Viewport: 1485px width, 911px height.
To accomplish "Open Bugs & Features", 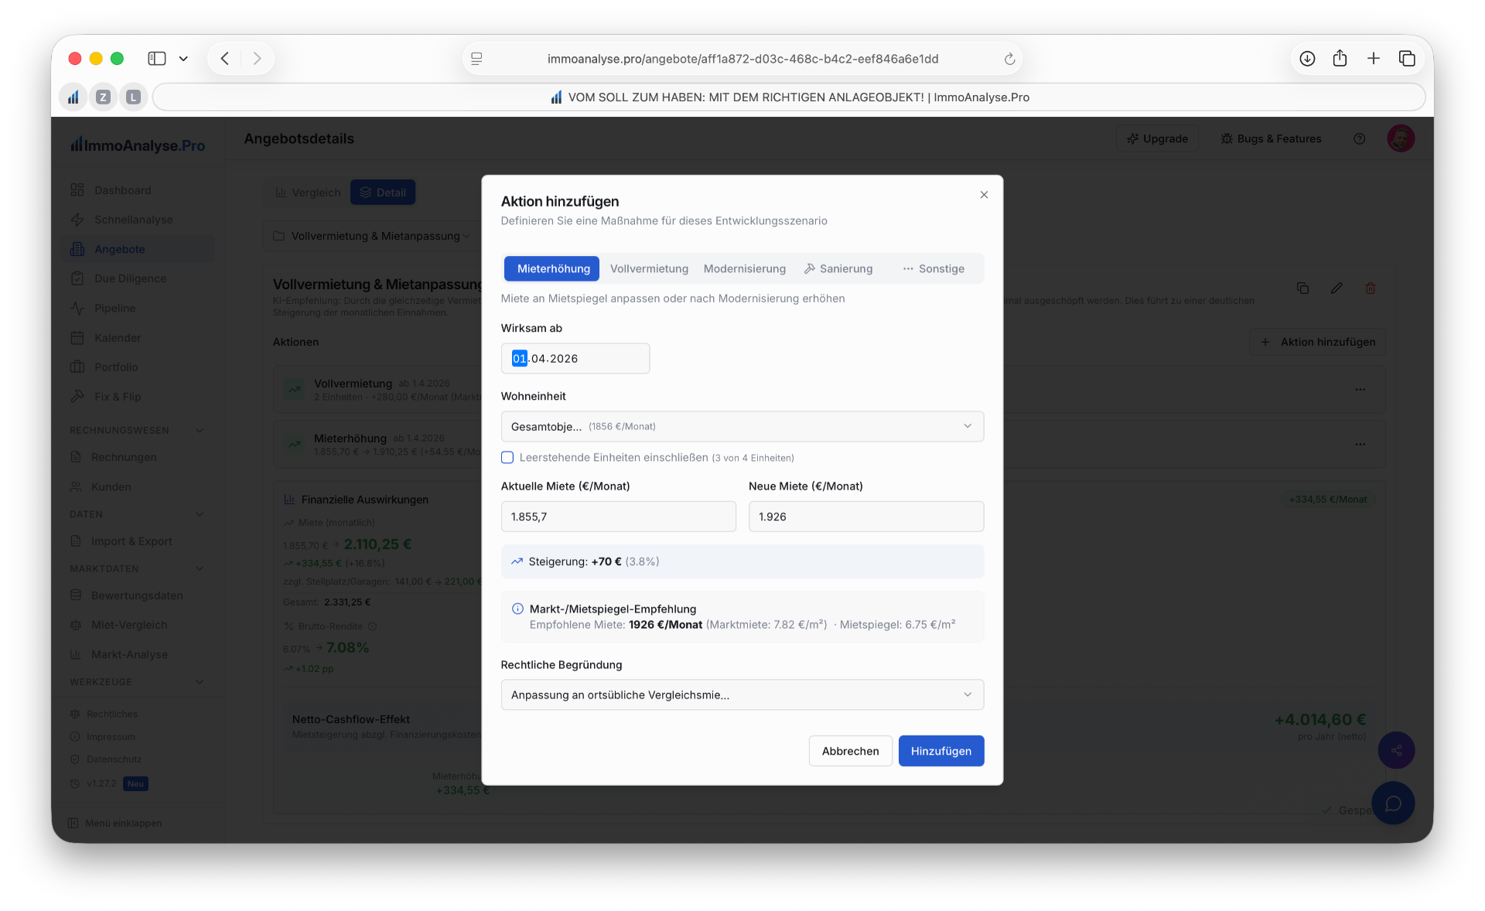I will (1271, 138).
